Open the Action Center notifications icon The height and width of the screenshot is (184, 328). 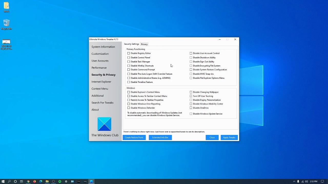pos(322,181)
